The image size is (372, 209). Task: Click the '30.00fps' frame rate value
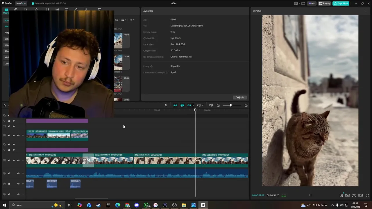pyautogui.click(x=175, y=51)
